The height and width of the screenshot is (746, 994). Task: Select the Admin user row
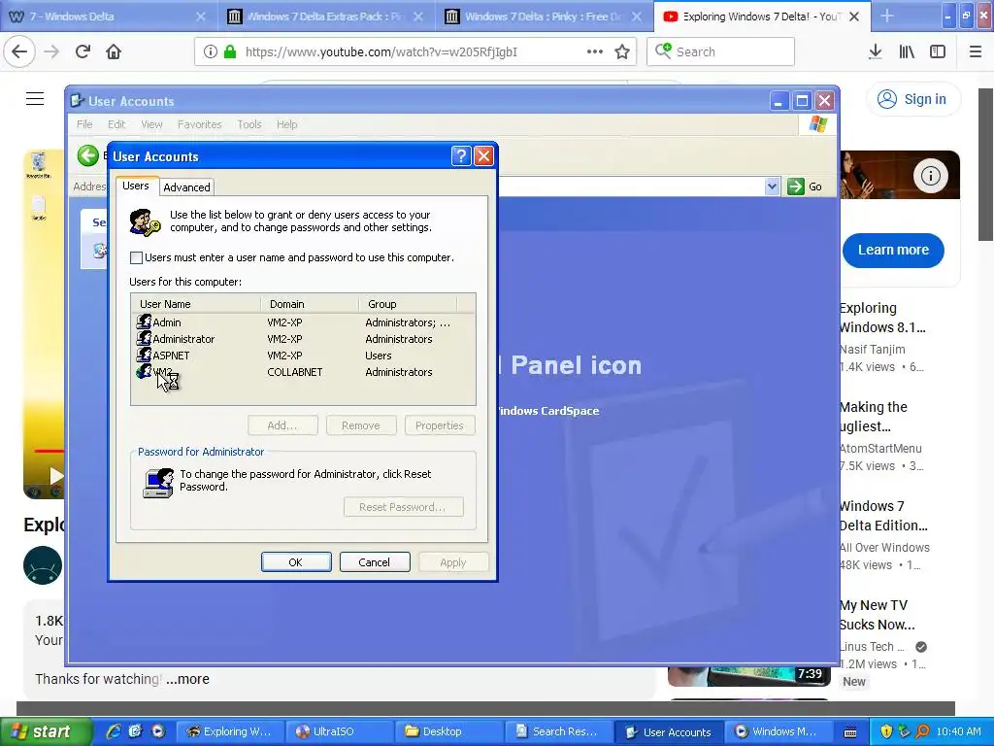[x=303, y=322]
